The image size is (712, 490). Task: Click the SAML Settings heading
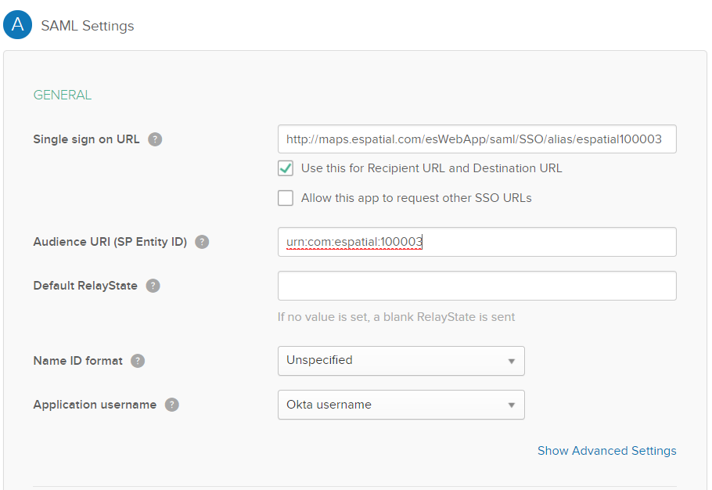point(88,26)
